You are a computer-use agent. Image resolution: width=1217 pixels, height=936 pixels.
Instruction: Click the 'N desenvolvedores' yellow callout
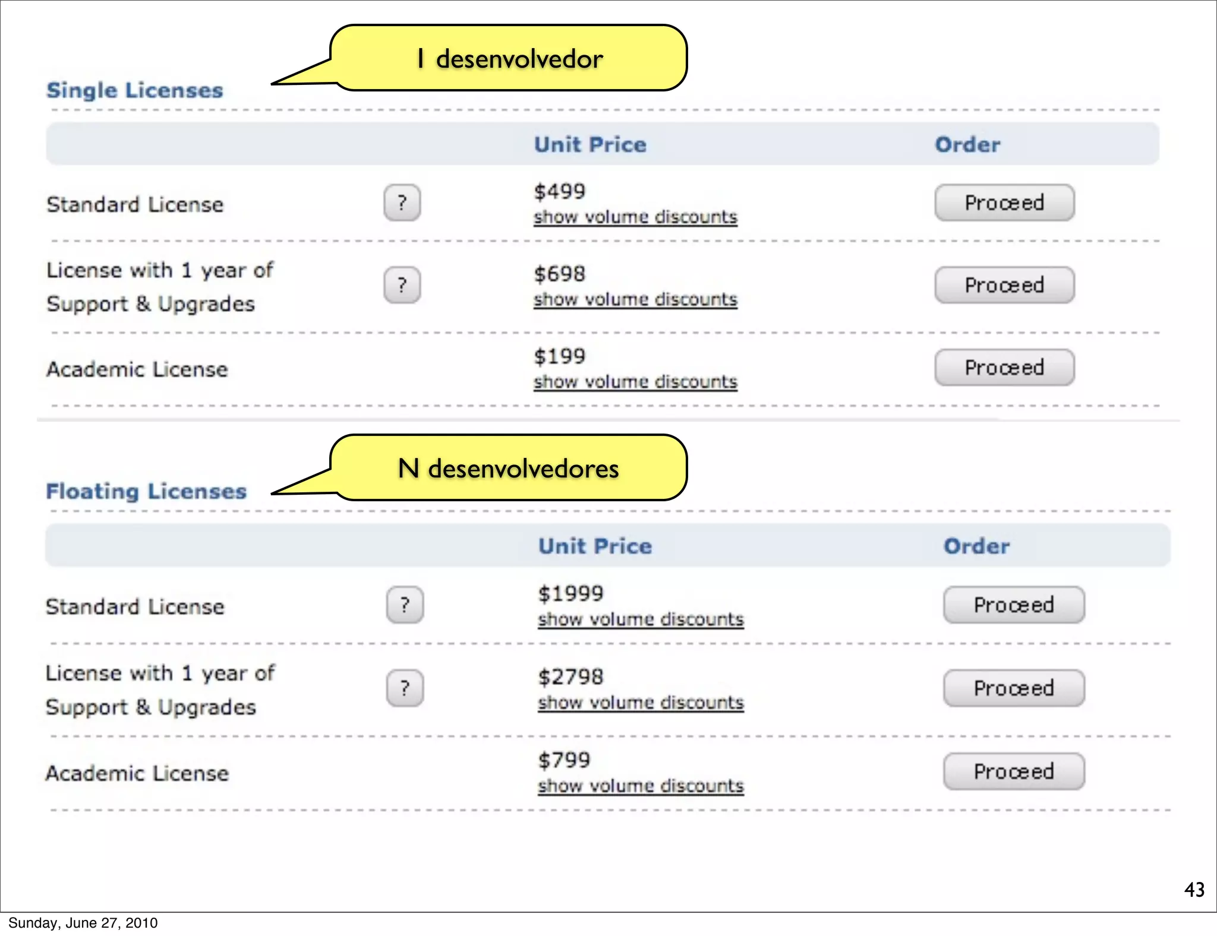509,468
